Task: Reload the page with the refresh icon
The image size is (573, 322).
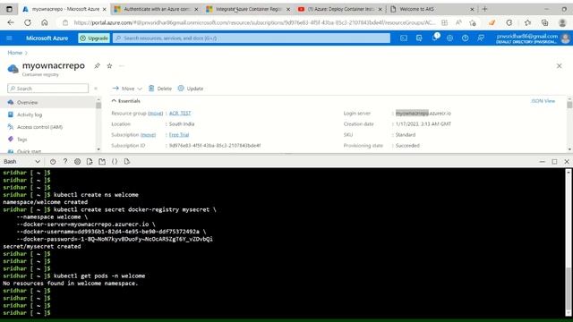Action: [28, 22]
